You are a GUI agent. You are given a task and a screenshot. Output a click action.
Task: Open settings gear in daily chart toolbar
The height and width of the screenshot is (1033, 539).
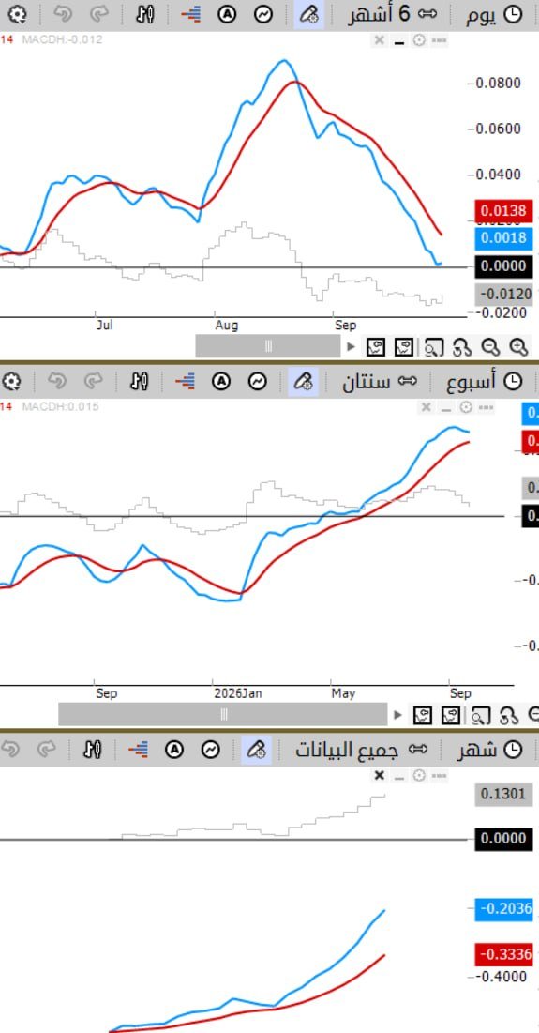[17, 14]
